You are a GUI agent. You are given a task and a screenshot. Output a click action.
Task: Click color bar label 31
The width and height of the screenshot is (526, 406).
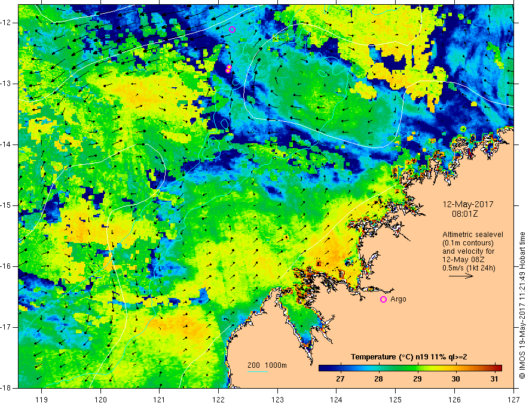(494, 379)
